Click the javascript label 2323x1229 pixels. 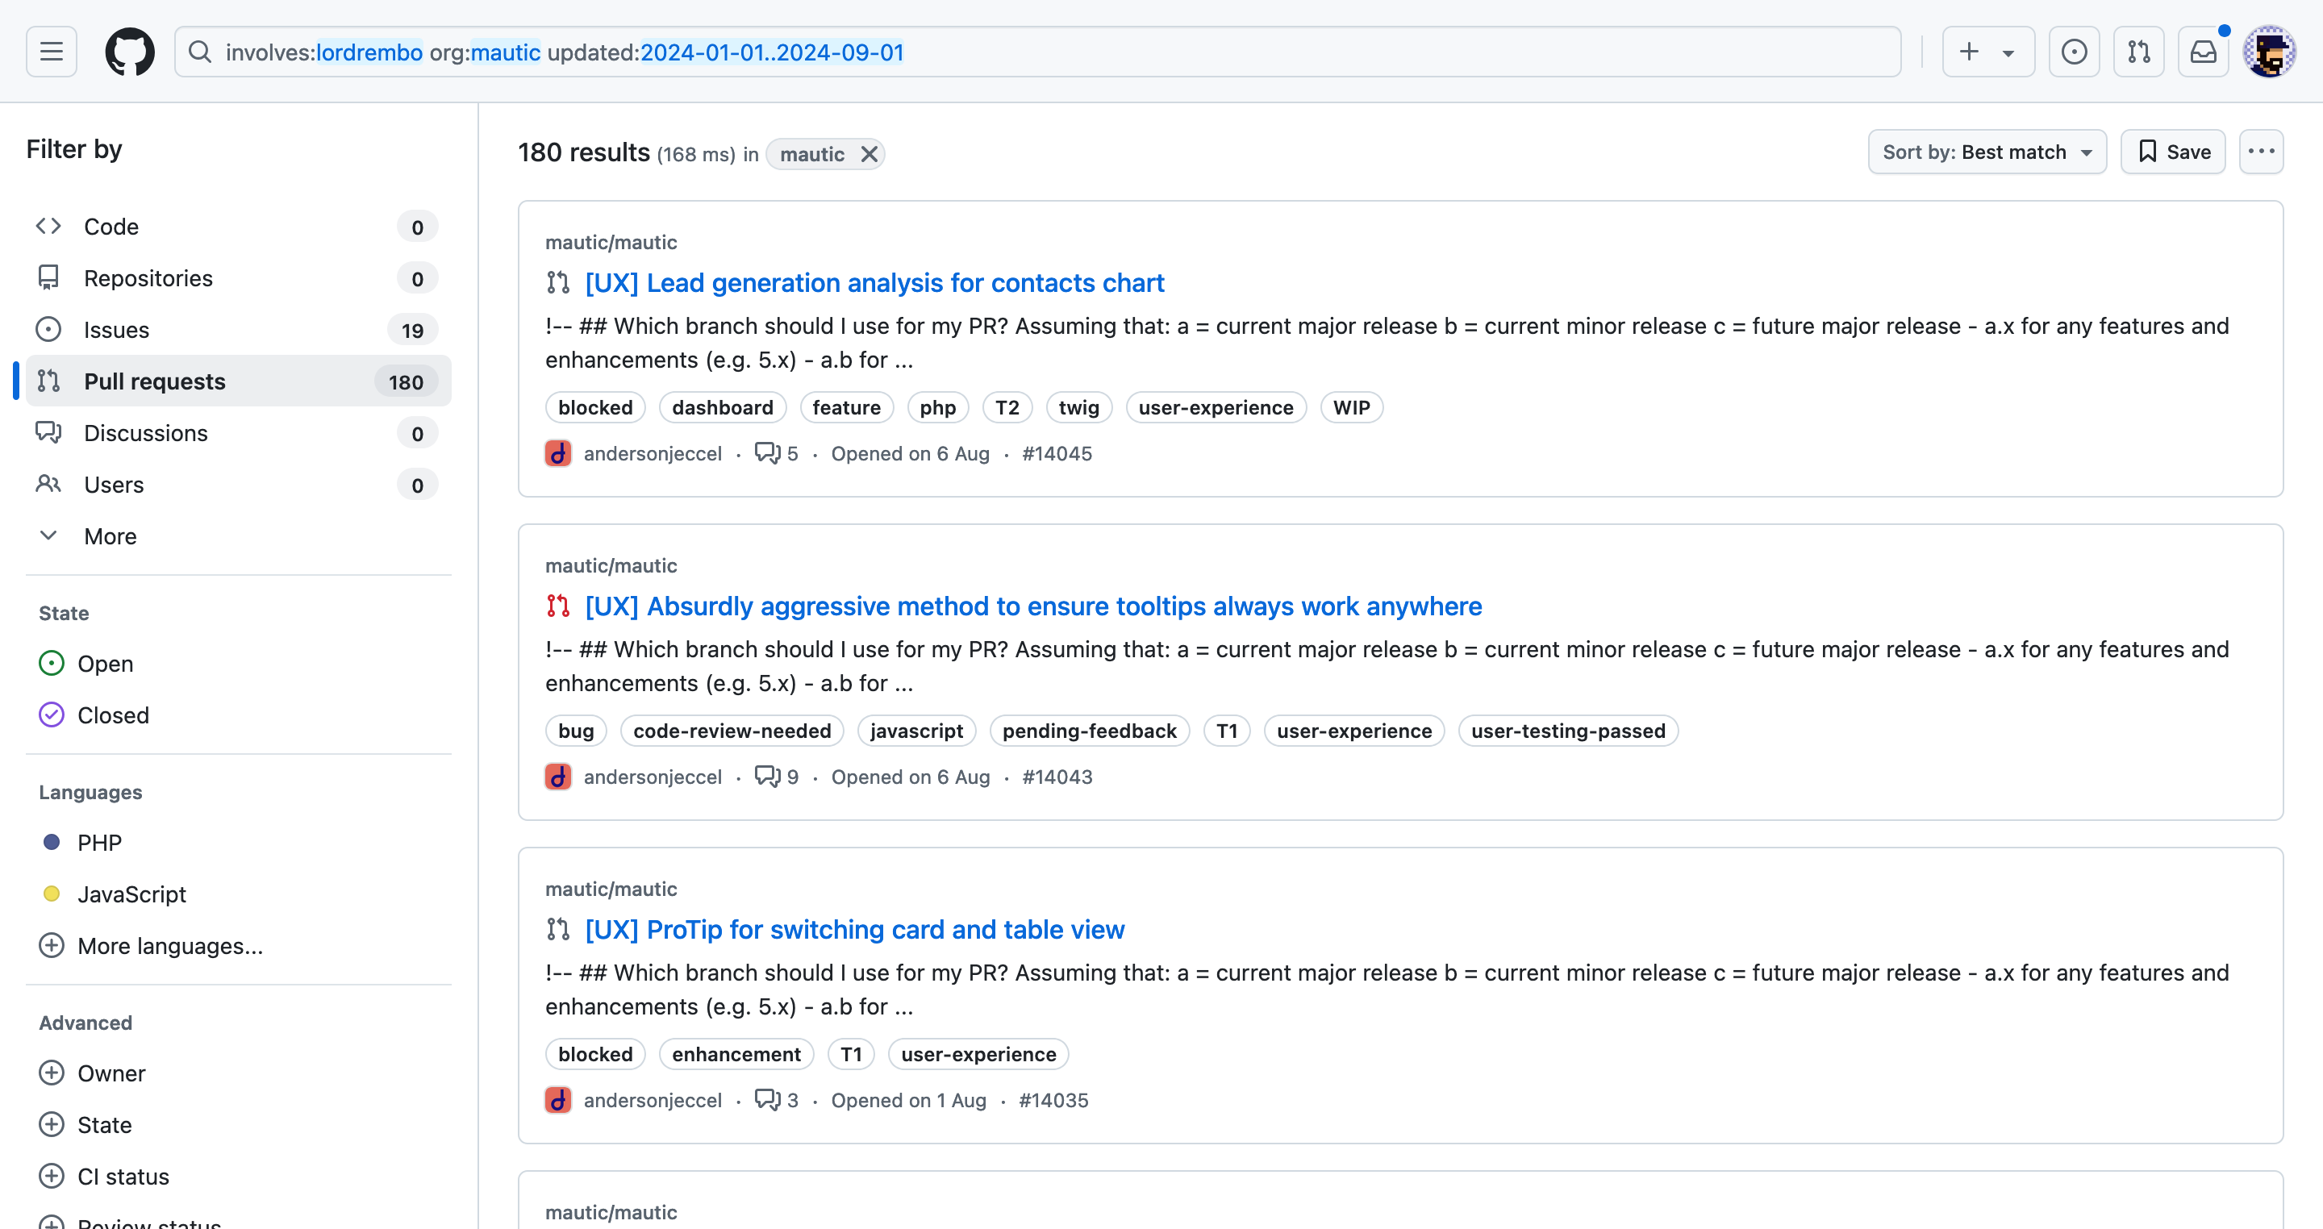(916, 731)
